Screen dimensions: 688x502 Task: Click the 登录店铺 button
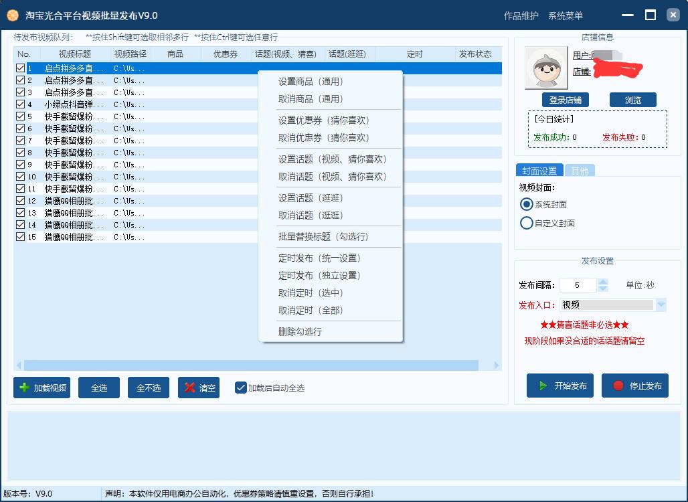(x=565, y=100)
